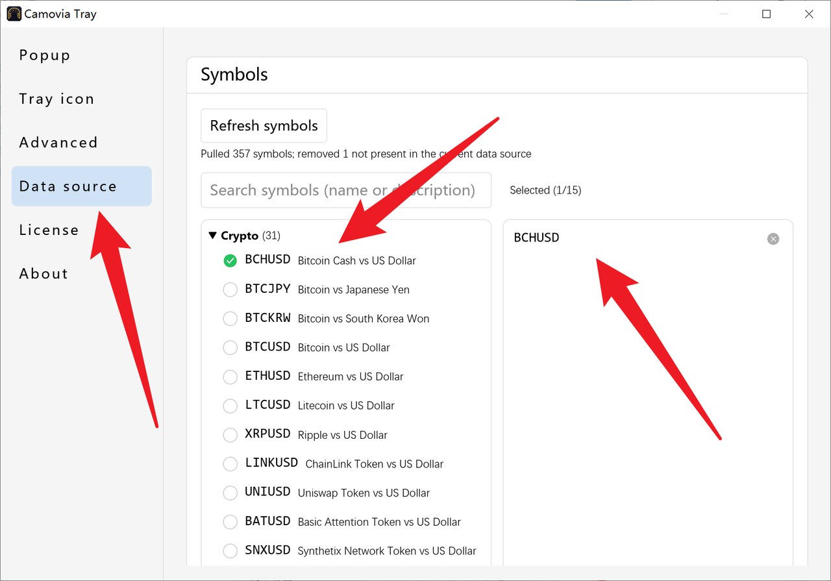Viewport: 831px width, 581px height.
Task: Go to the License section
Action: coord(81,230)
